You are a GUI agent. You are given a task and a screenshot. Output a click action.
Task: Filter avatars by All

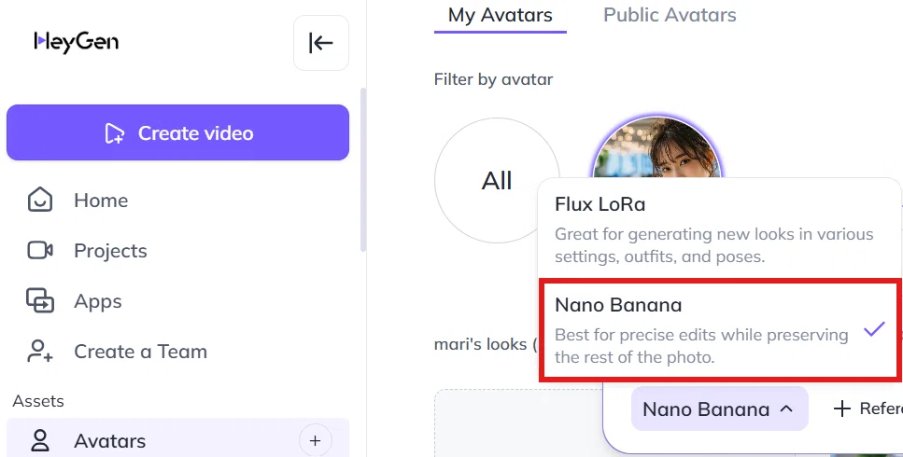click(x=497, y=181)
